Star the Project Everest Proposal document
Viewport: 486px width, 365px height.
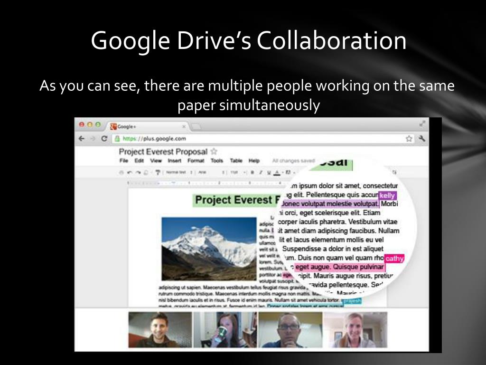[x=214, y=152]
